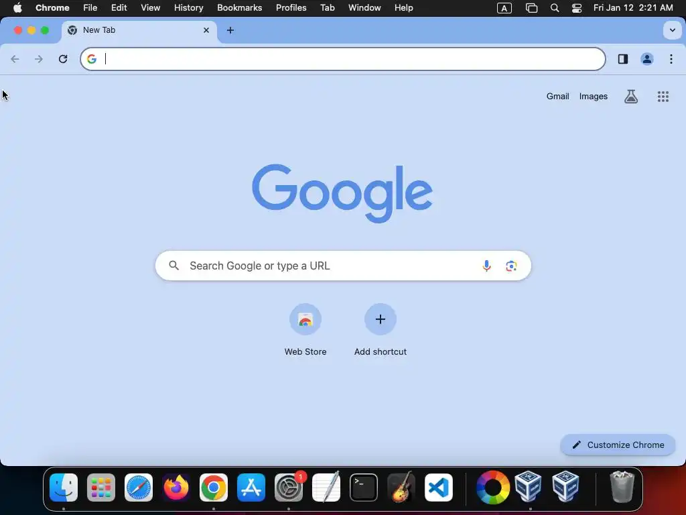Open the Help menu
Screen dimensions: 686x515
403,8
